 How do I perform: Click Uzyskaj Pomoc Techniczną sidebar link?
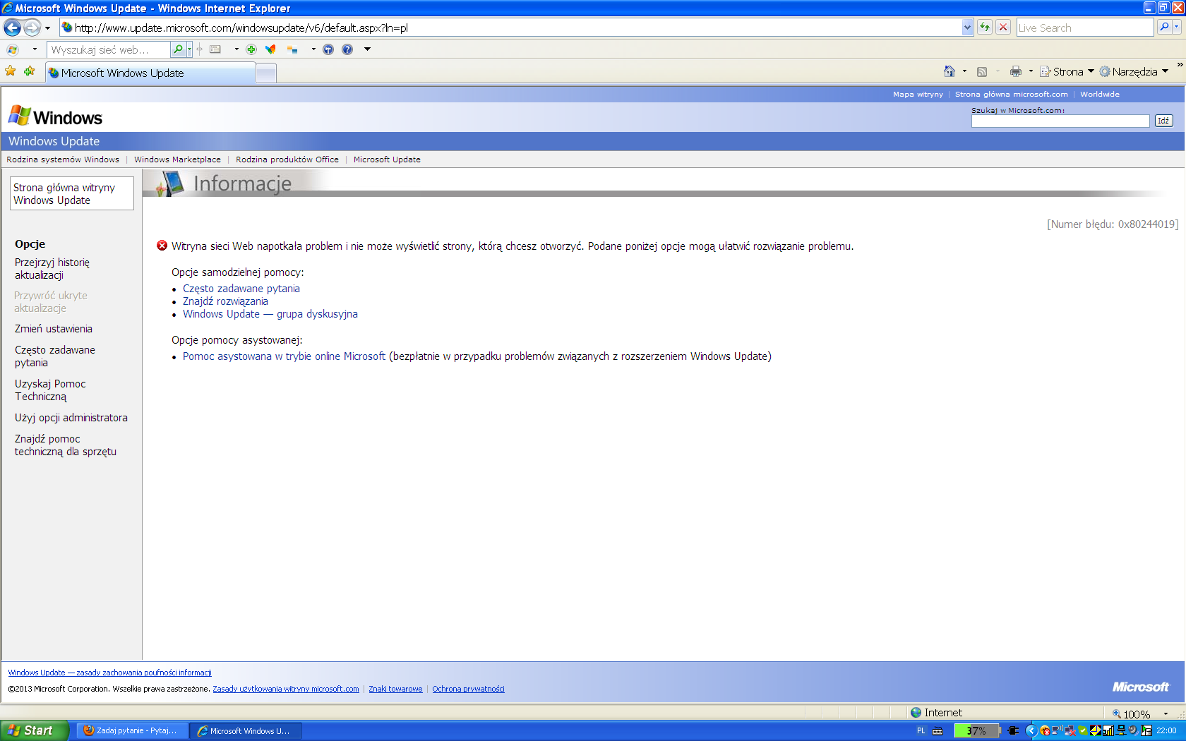click(x=50, y=390)
